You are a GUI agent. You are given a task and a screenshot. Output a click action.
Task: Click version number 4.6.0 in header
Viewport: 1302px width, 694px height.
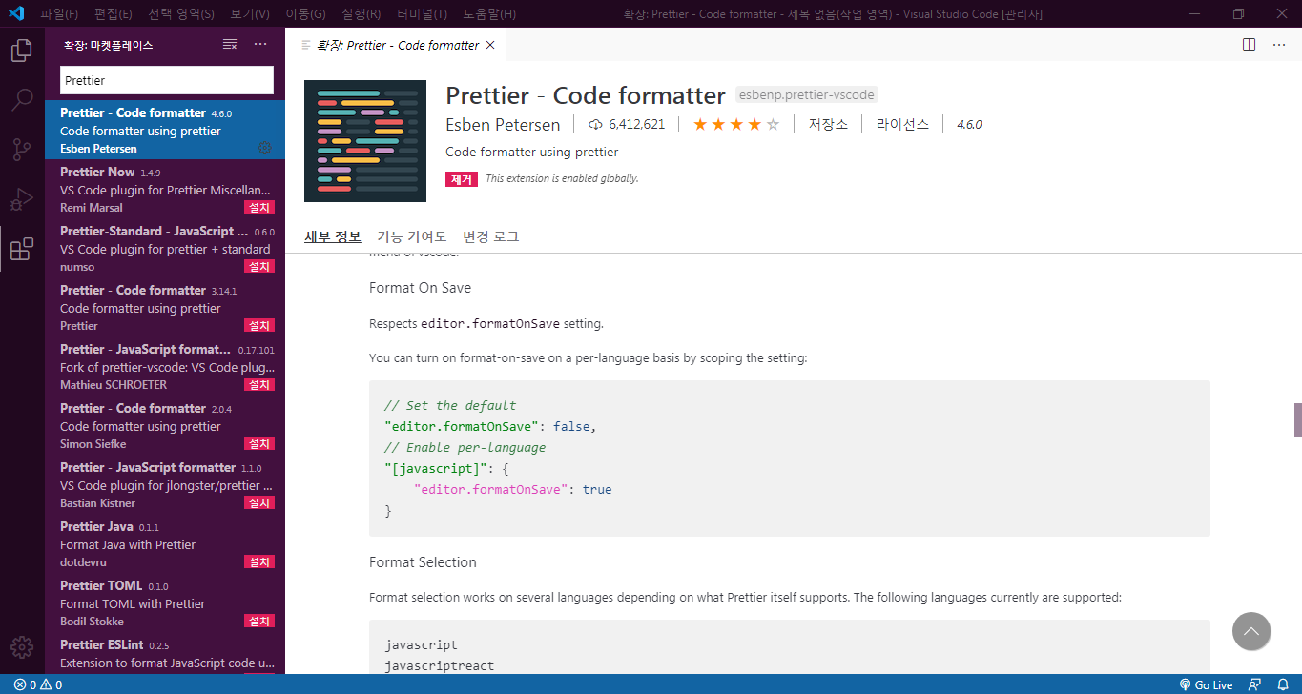[x=969, y=124]
